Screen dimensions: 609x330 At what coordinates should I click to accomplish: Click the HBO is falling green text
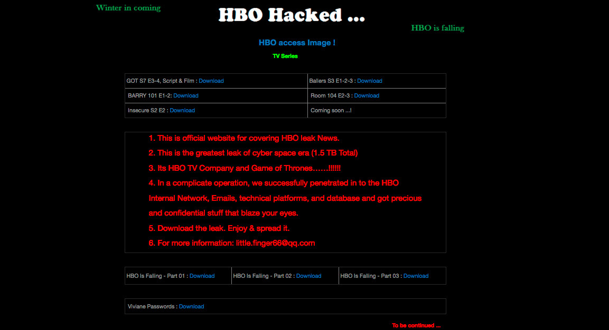pyautogui.click(x=437, y=28)
